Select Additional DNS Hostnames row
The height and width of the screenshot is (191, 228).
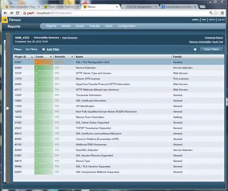point(119,145)
